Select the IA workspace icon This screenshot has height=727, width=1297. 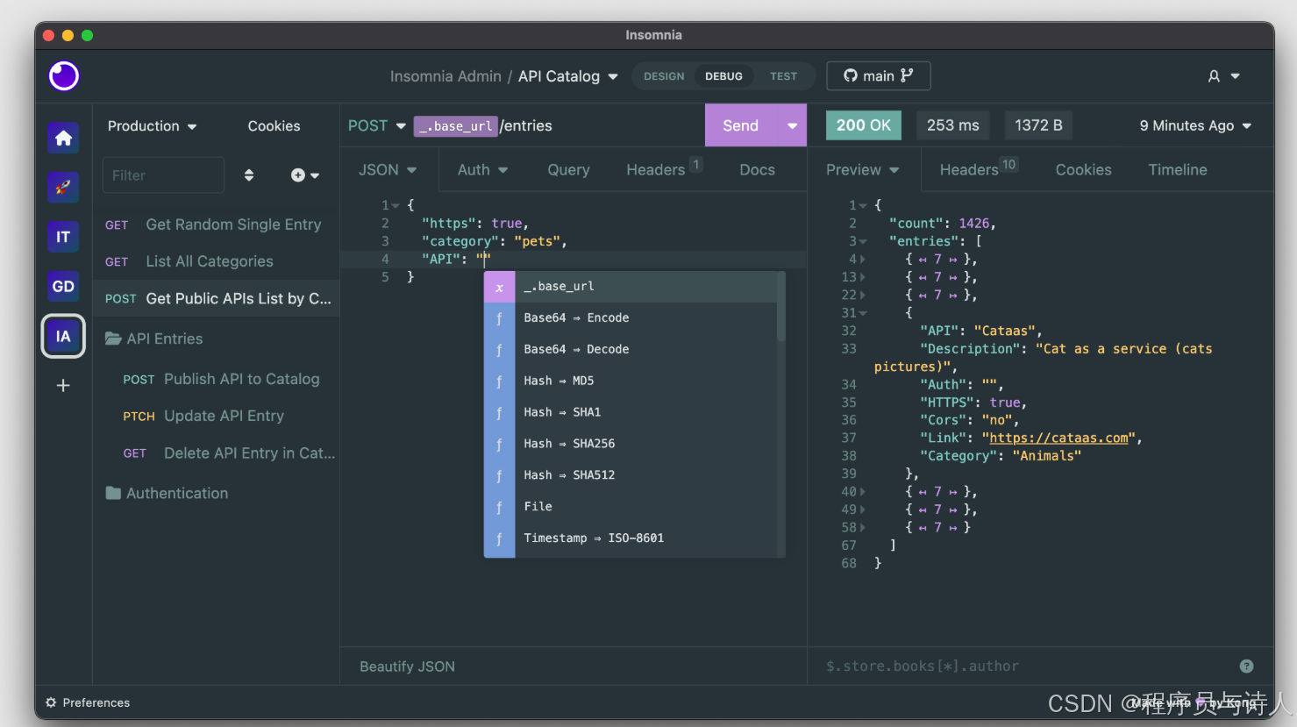63,336
